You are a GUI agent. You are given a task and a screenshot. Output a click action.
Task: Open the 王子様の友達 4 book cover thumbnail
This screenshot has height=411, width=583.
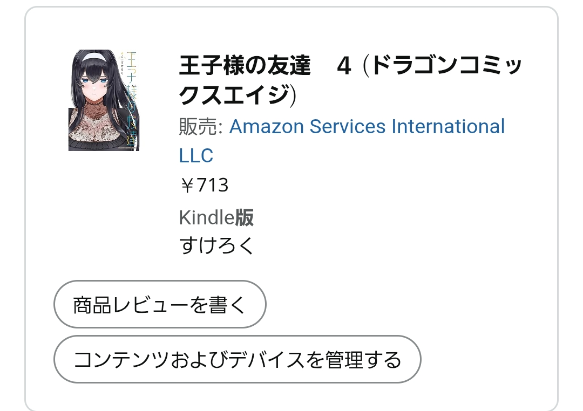[x=104, y=100]
